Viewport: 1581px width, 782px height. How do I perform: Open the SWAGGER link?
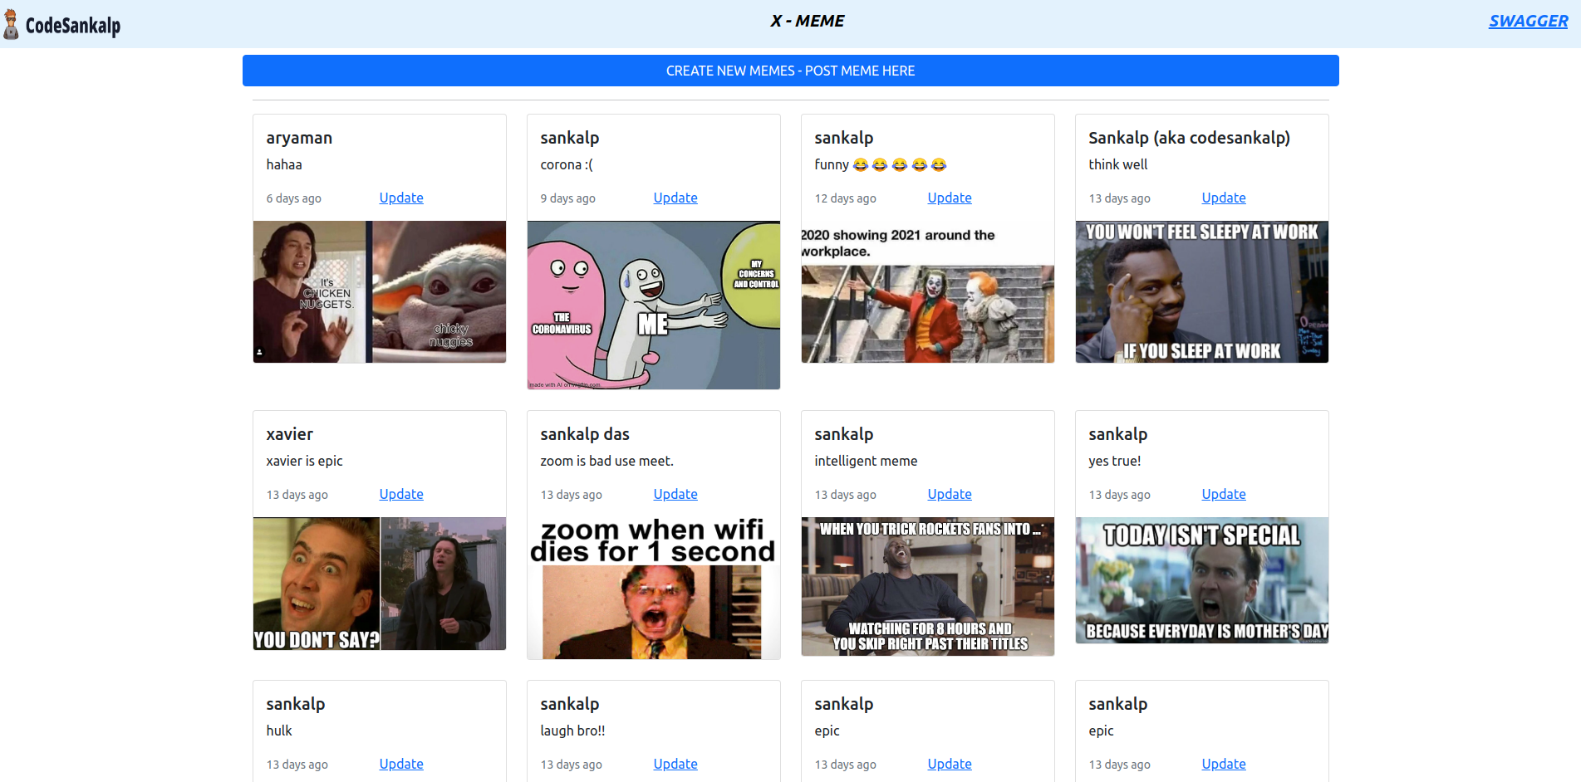coord(1528,21)
